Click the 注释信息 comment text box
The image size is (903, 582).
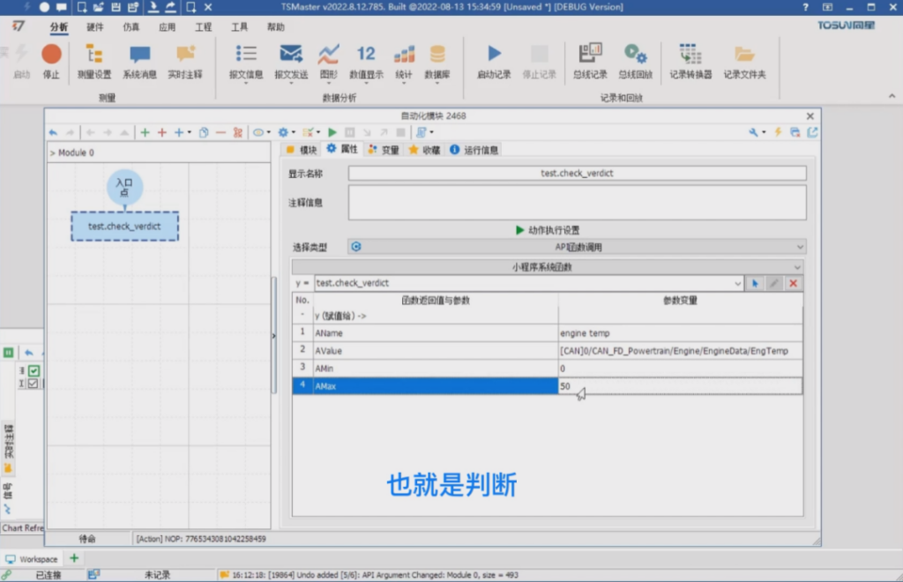tap(577, 203)
